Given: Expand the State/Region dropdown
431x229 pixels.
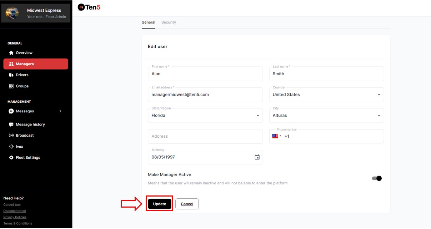Looking at the screenshot, I should tap(257, 116).
